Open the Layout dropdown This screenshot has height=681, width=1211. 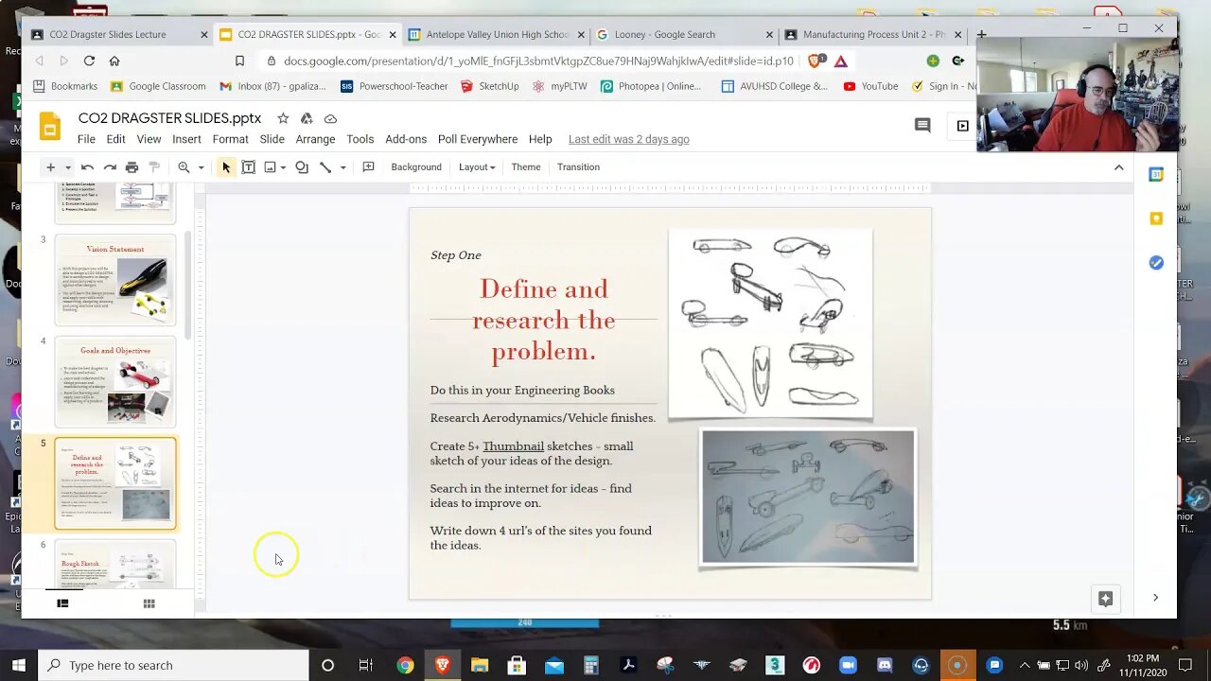477,167
